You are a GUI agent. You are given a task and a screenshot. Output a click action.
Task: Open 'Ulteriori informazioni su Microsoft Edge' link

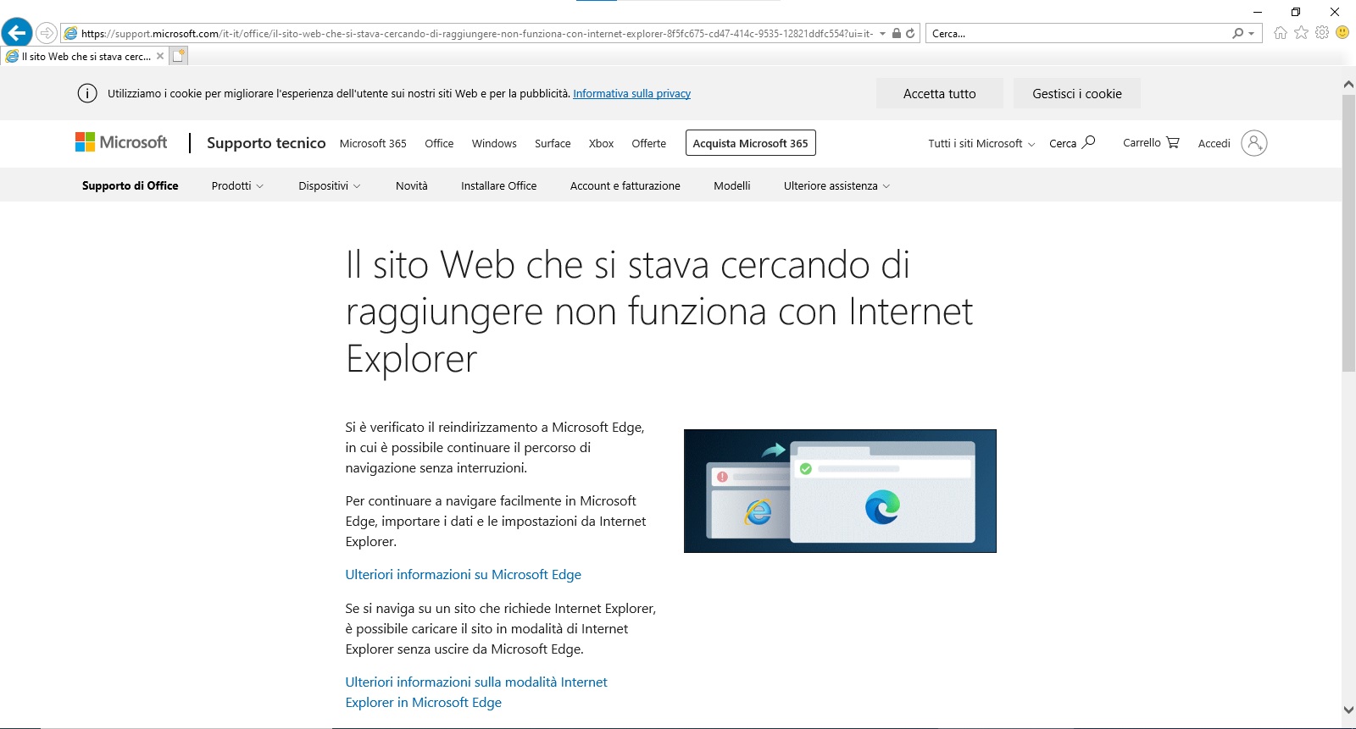464,574
